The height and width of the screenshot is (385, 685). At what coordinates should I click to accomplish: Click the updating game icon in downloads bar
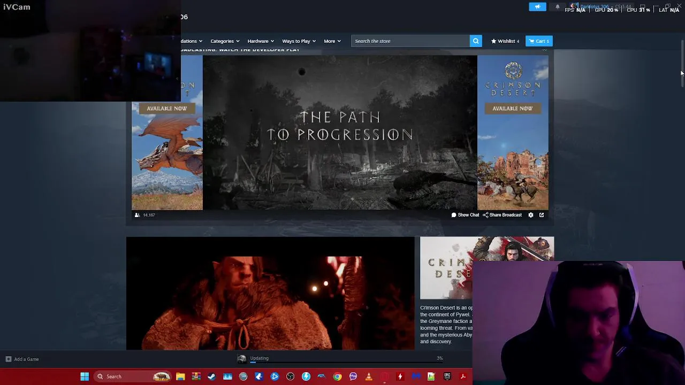click(242, 359)
